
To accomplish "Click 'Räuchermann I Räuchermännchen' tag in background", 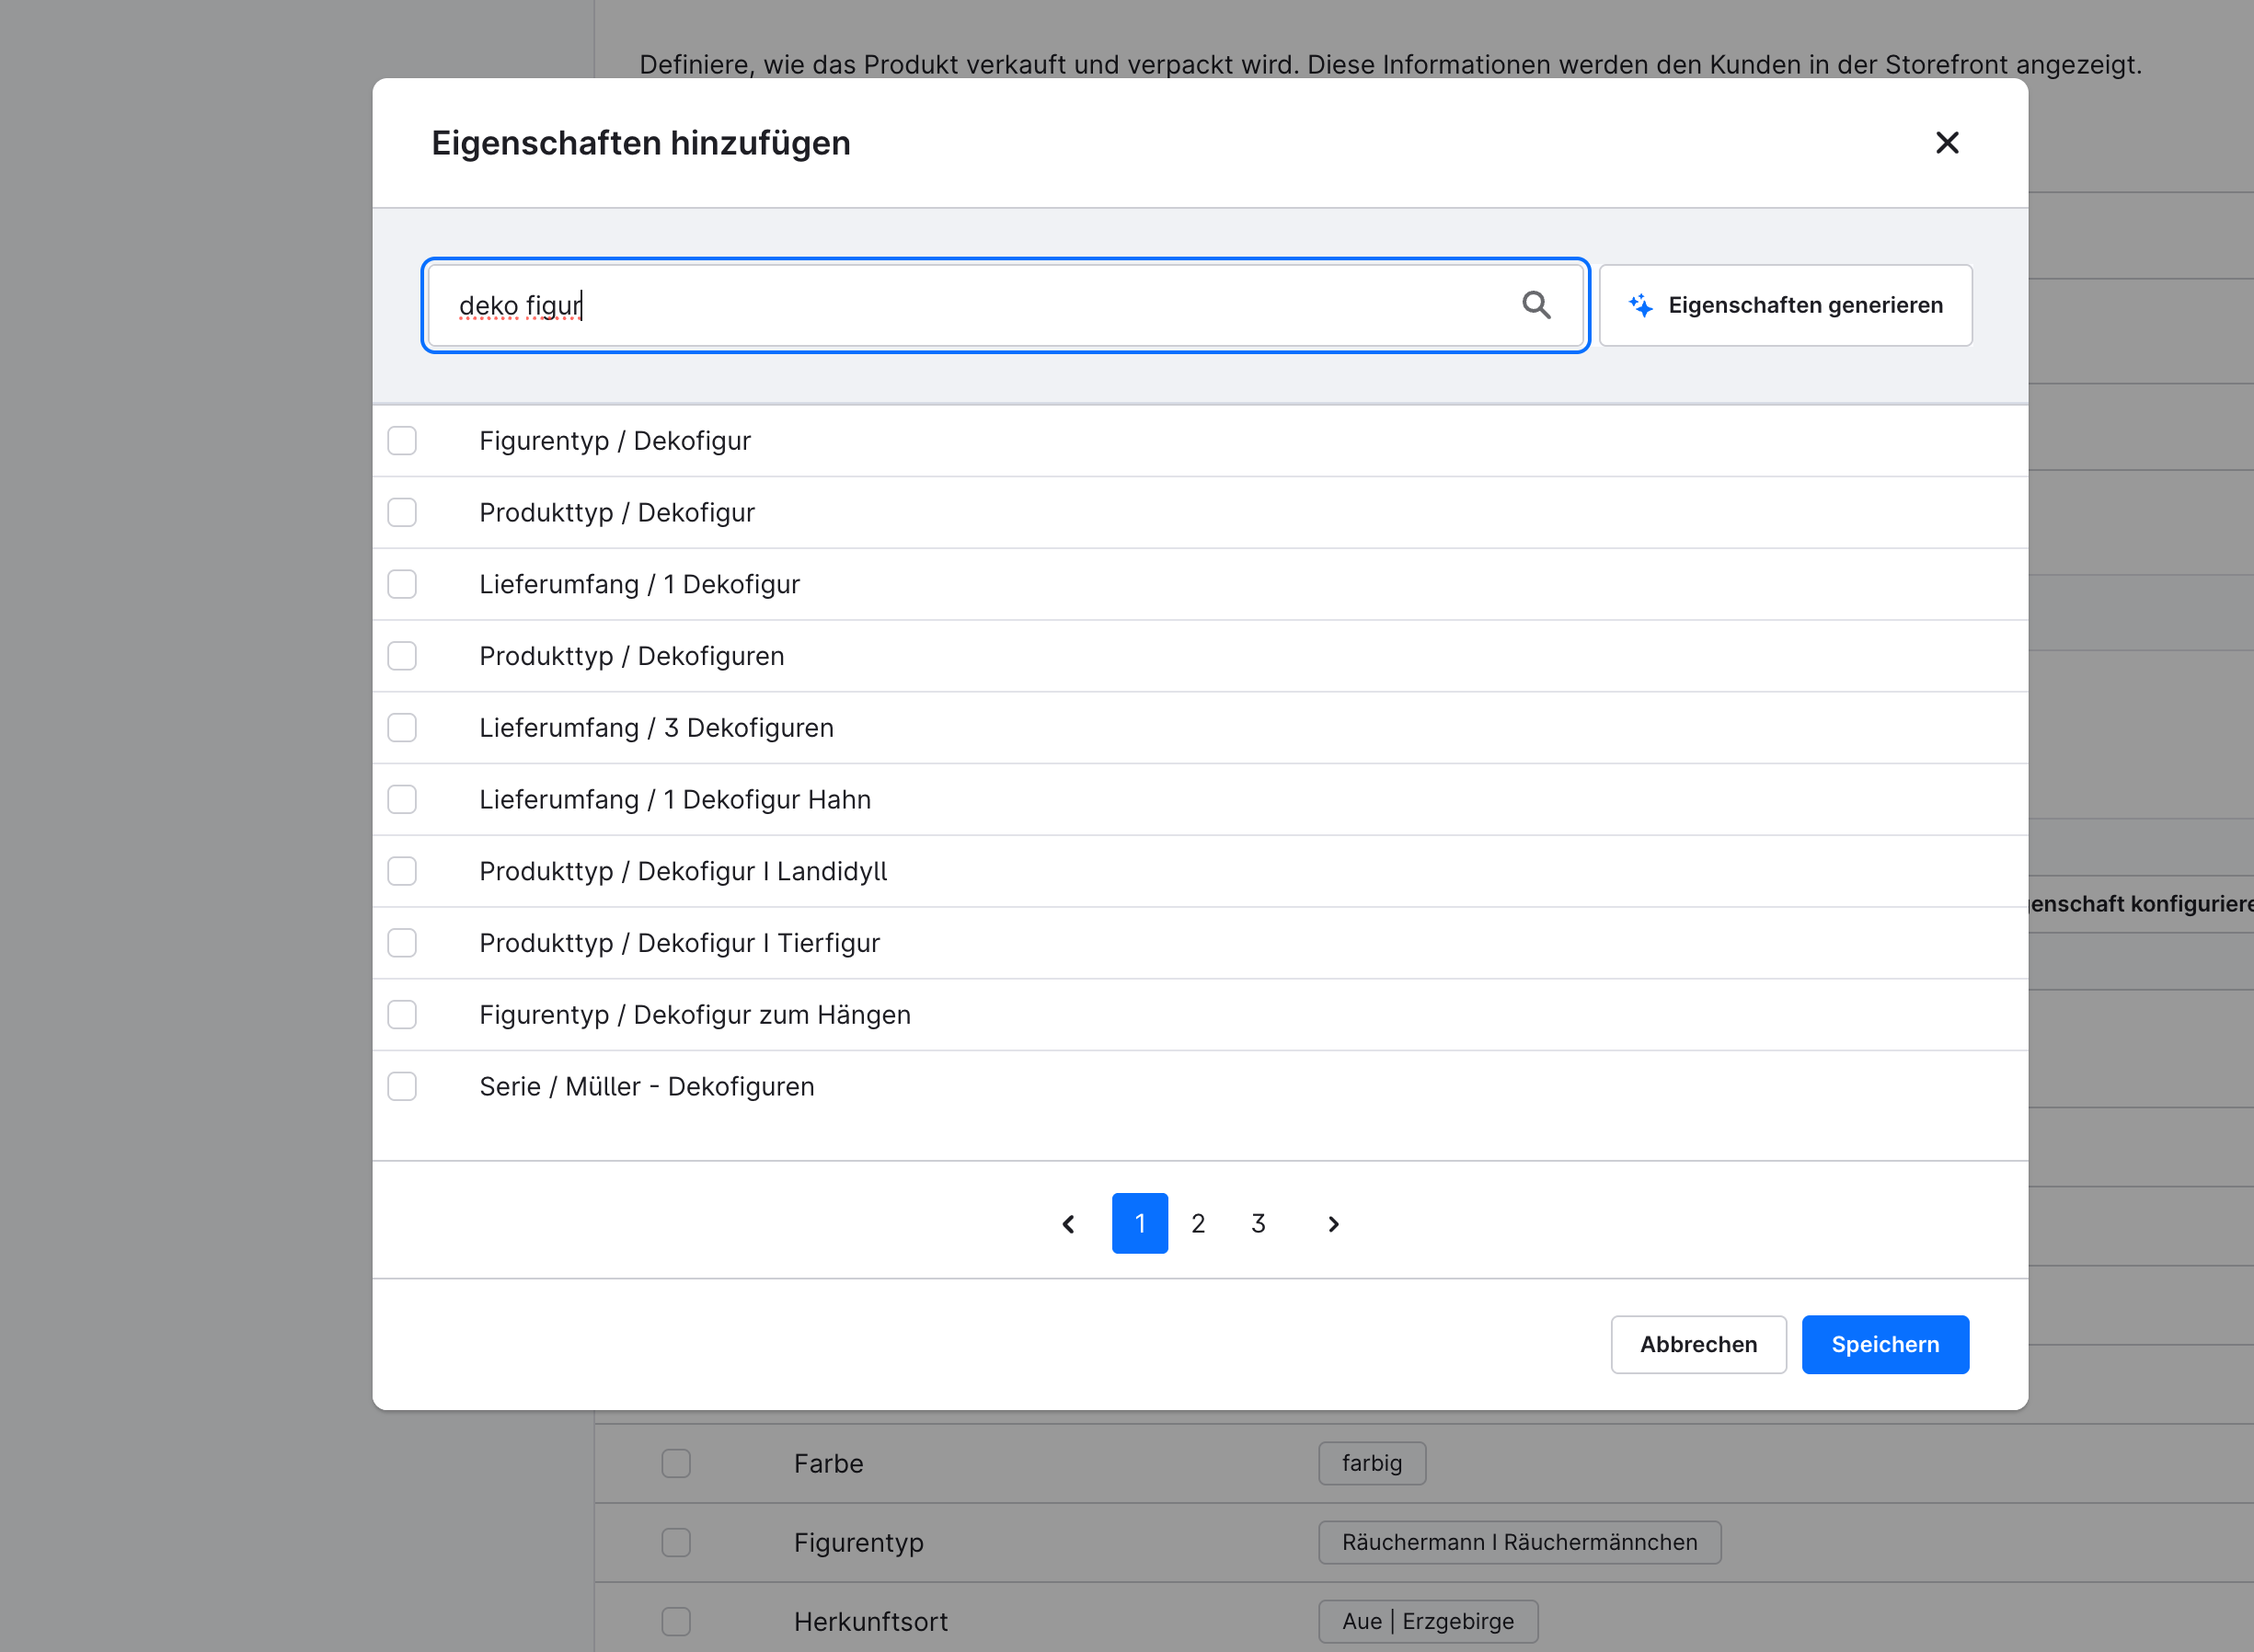I will pos(1519,1543).
